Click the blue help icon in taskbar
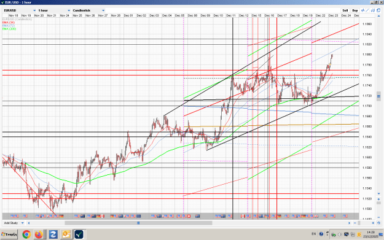384x240 pixels. point(321,234)
